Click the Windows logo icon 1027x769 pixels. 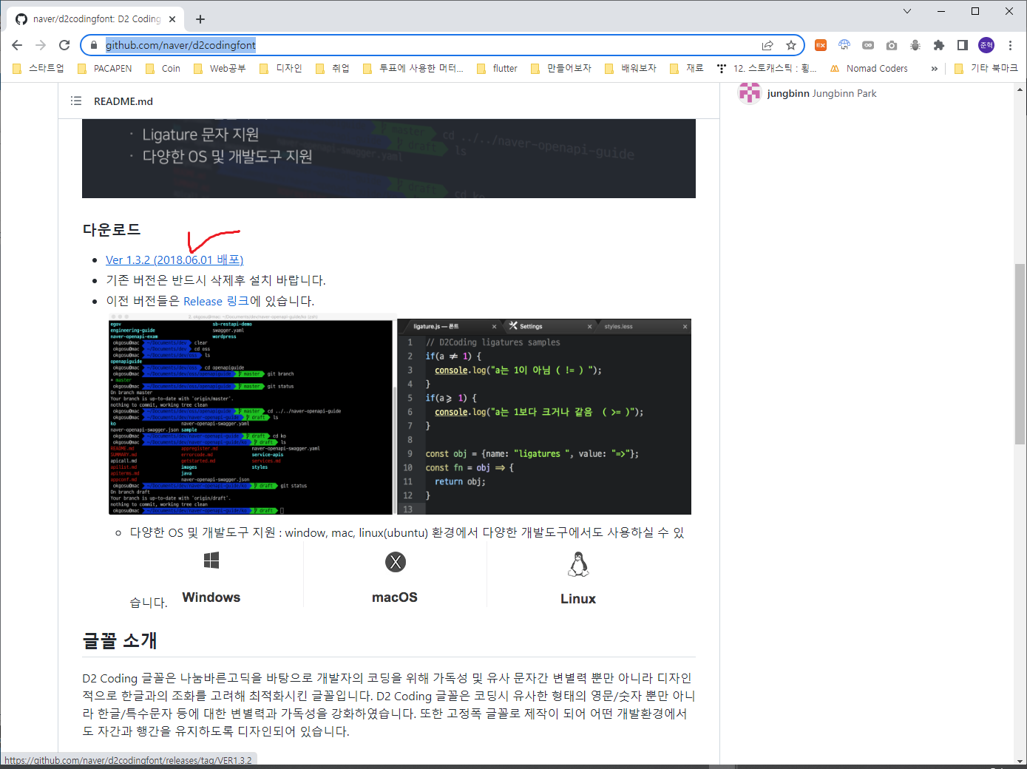point(211,561)
